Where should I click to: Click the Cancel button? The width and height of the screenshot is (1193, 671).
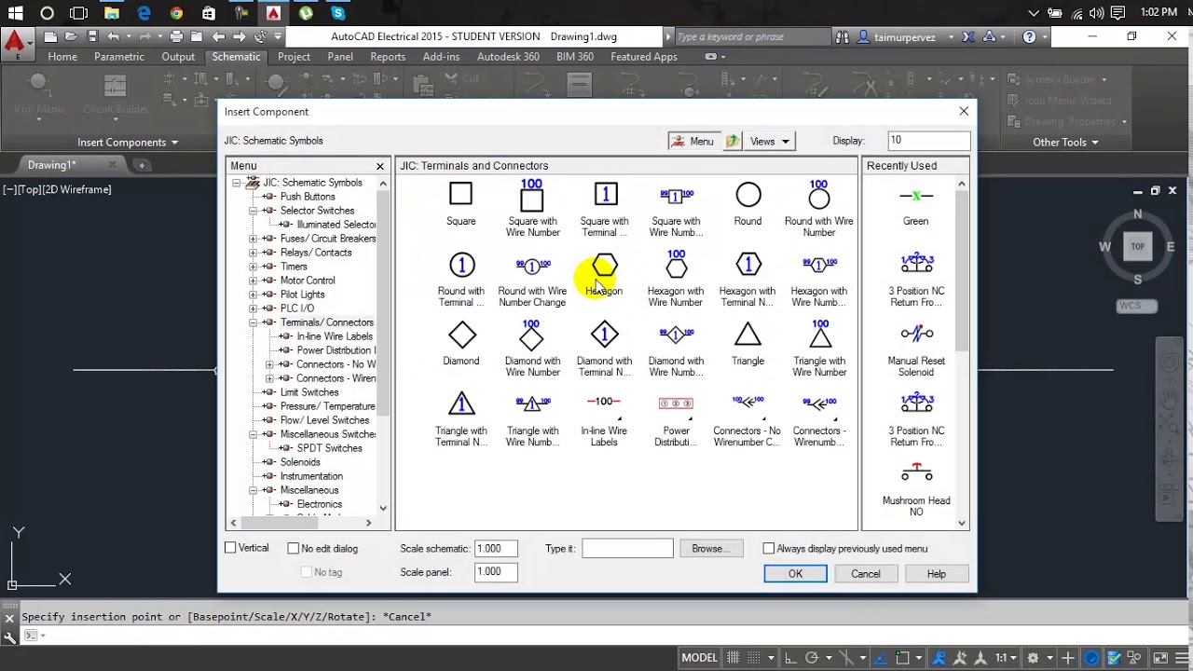[865, 574]
